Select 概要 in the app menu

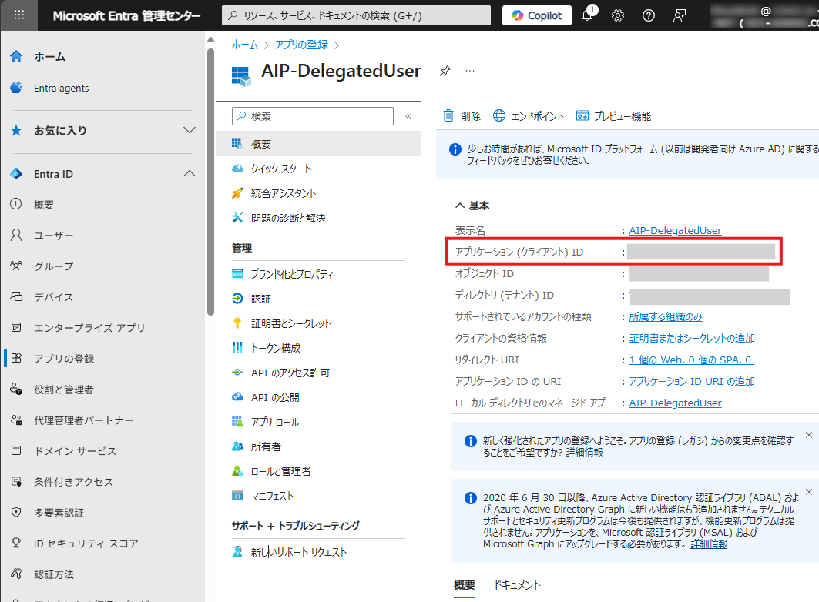(319, 143)
